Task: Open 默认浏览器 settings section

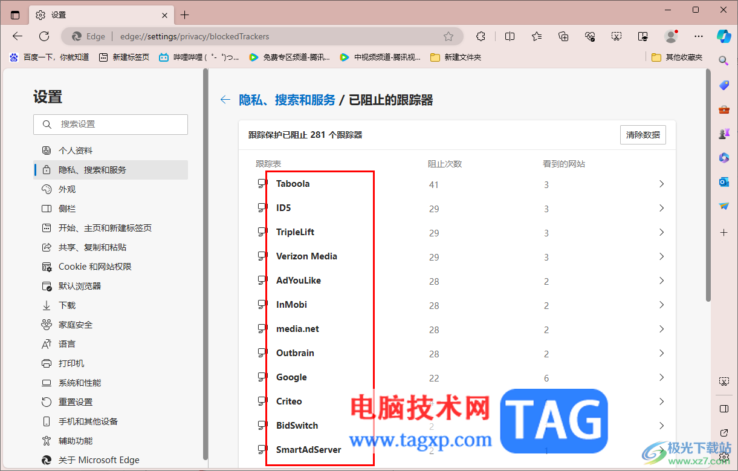Action: click(111, 286)
